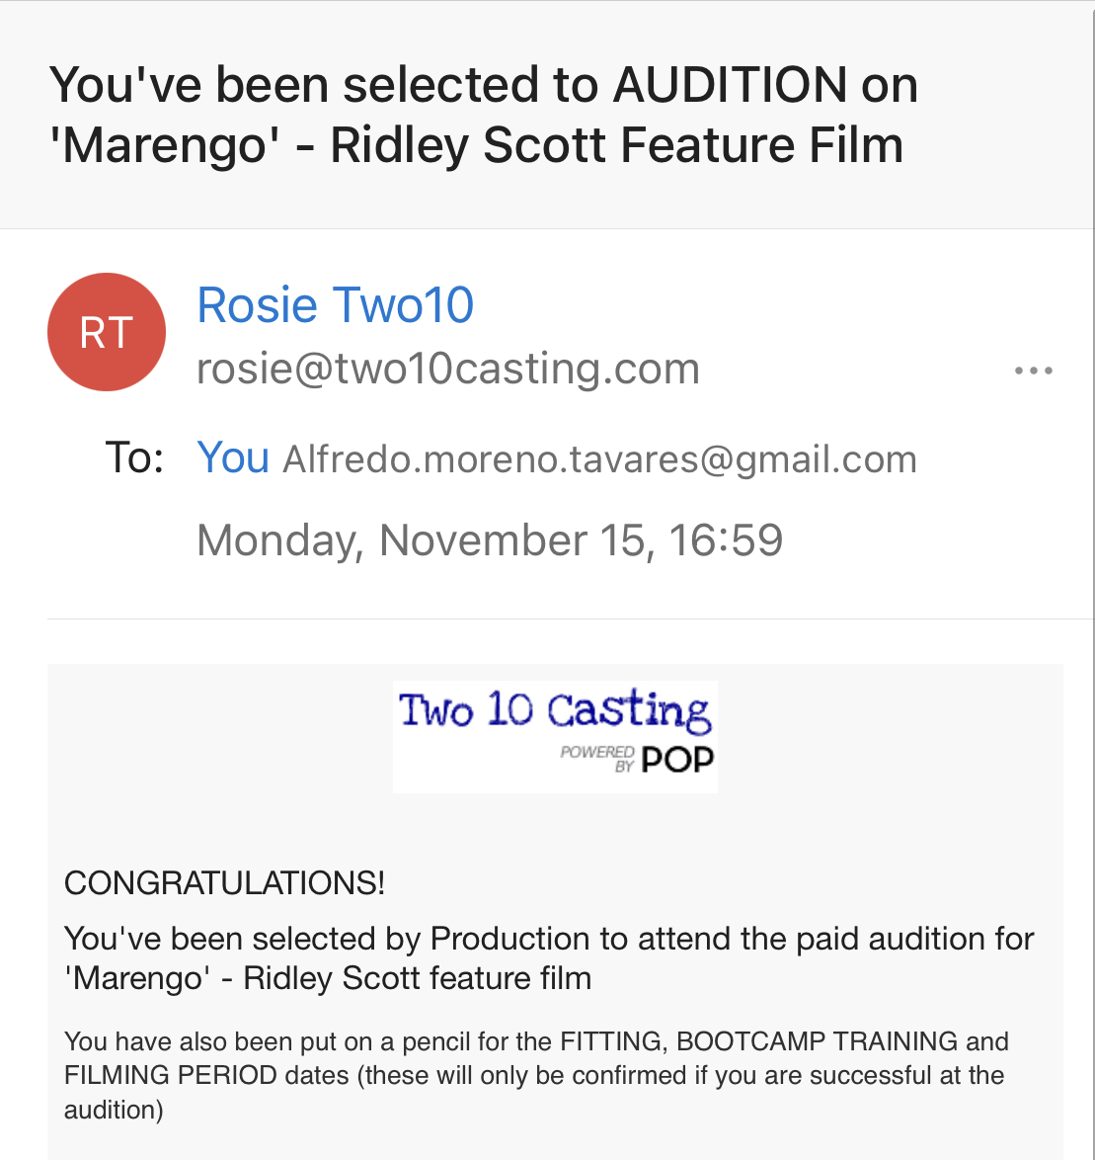Viewport: 1095px width, 1160px height.
Task: Select the "You" recipient link
Action: 233,458
